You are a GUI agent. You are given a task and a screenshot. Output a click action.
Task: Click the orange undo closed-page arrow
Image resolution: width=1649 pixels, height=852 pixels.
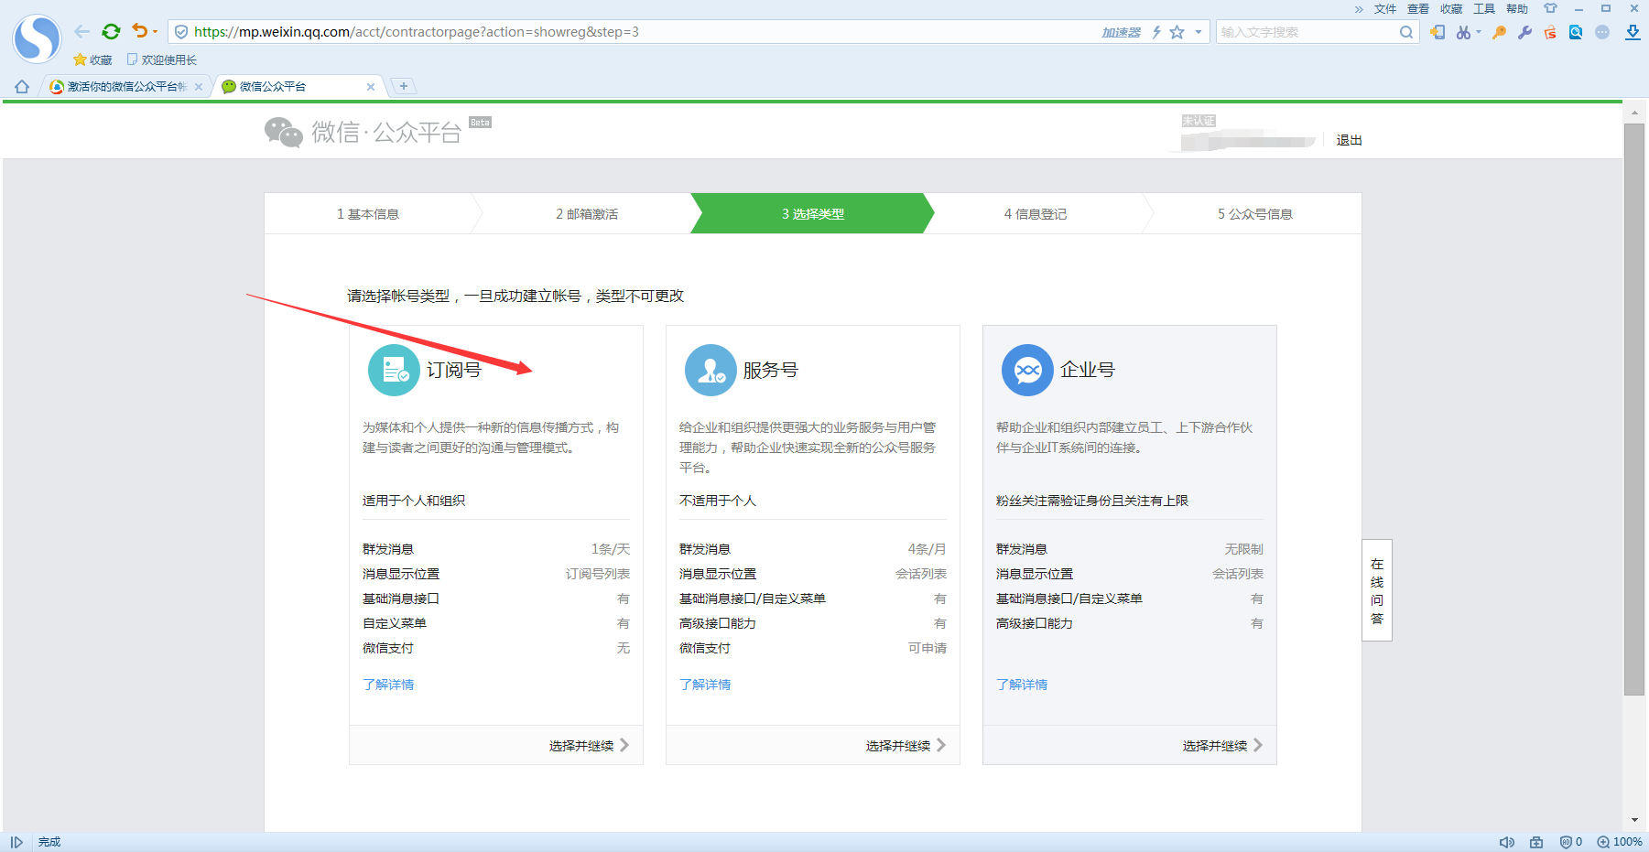point(139,31)
